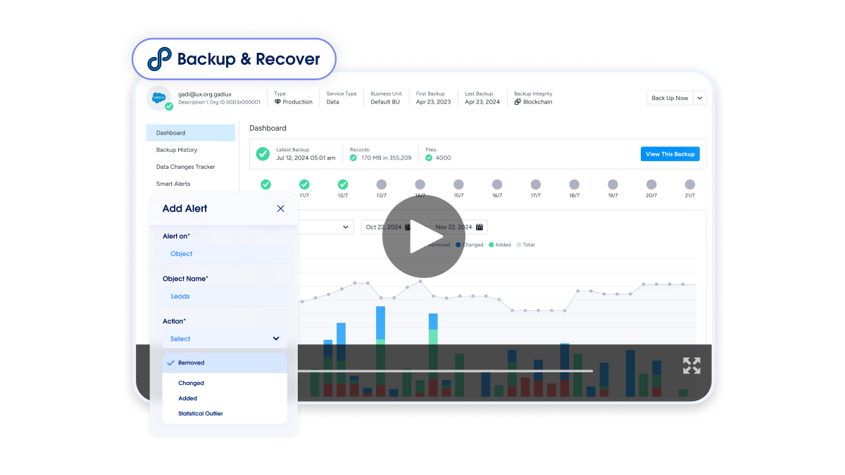Click the Nov 22, 2024 date field
The height and width of the screenshot is (475, 845).
pyautogui.click(x=459, y=227)
